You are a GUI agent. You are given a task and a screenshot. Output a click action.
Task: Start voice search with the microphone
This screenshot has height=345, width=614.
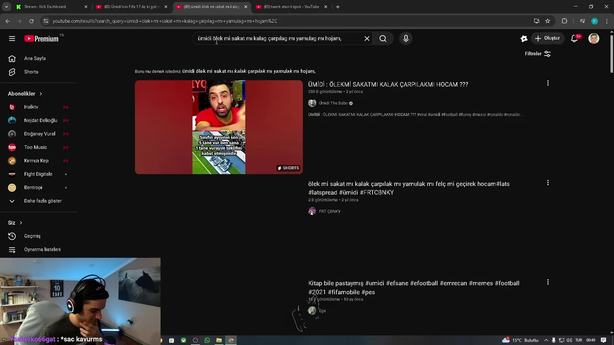point(406,38)
